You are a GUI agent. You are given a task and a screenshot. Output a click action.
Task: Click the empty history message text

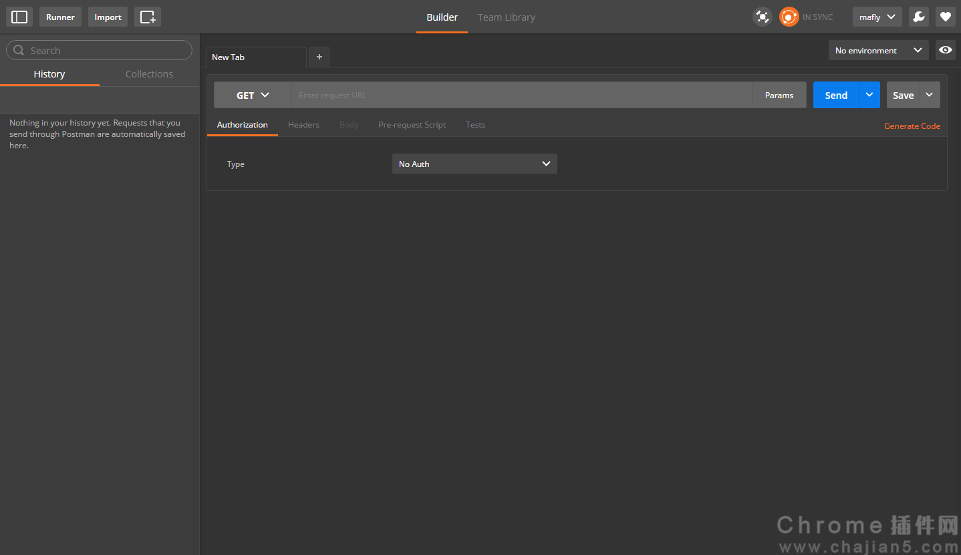tap(98, 134)
